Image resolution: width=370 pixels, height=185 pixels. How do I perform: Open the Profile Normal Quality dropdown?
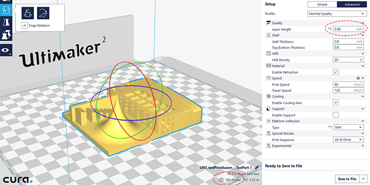click(337, 14)
